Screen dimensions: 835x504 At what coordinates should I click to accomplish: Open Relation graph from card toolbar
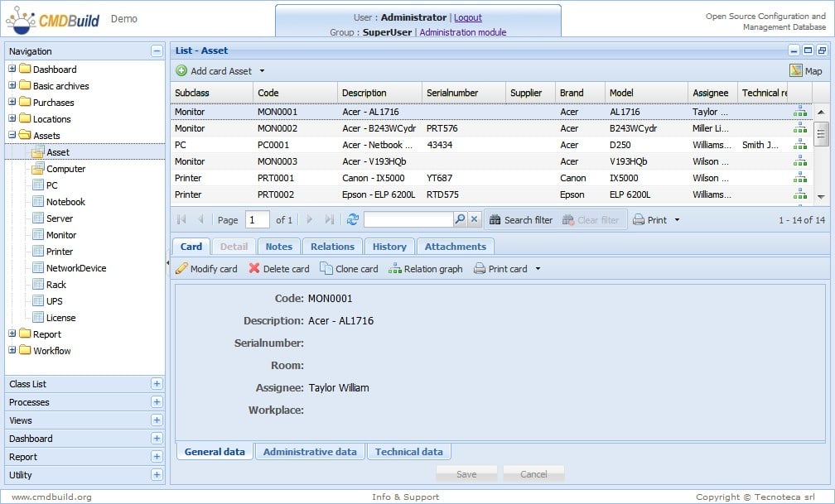point(425,269)
